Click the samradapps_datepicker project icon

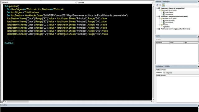tap(159, 29)
